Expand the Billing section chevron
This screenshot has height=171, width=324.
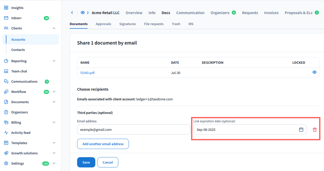pyautogui.click(x=54, y=122)
